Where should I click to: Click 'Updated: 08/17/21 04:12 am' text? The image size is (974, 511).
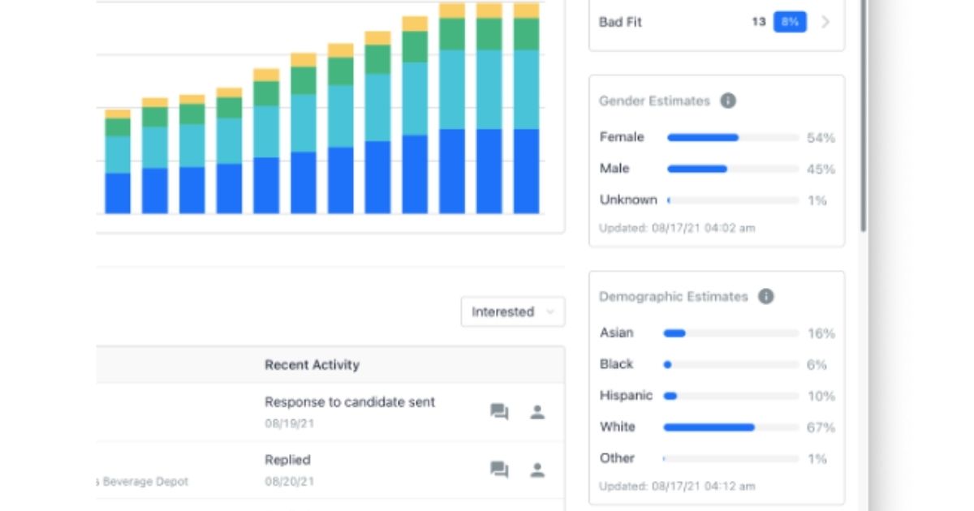(x=677, y=487)
